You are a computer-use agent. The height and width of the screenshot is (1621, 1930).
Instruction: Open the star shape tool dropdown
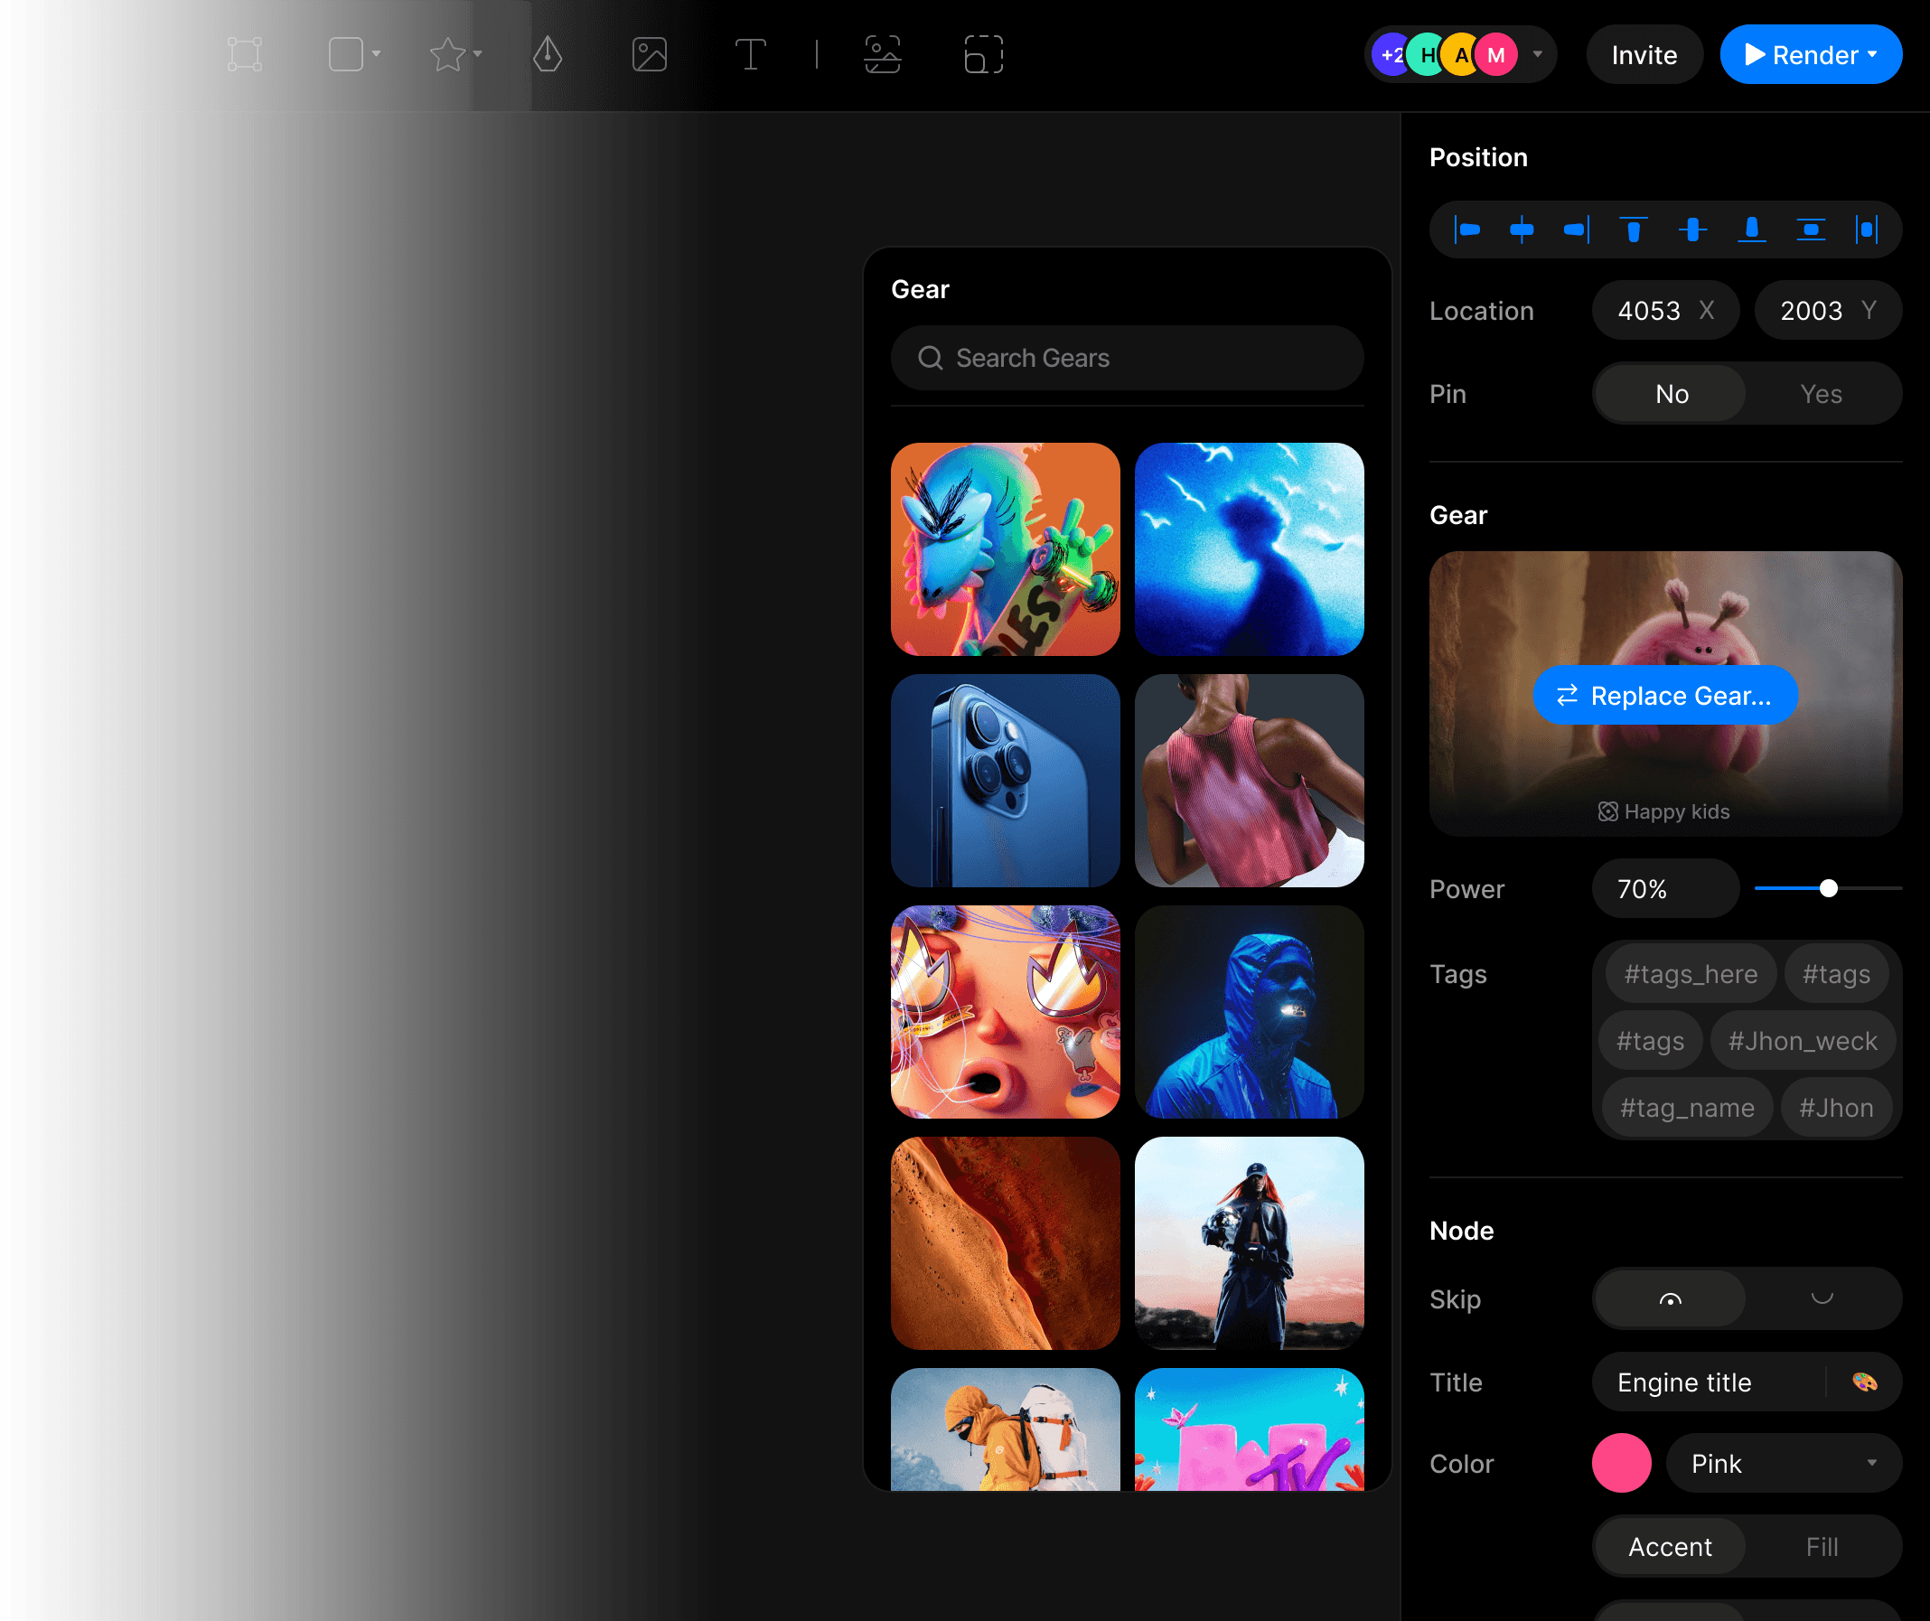(477, 54)
